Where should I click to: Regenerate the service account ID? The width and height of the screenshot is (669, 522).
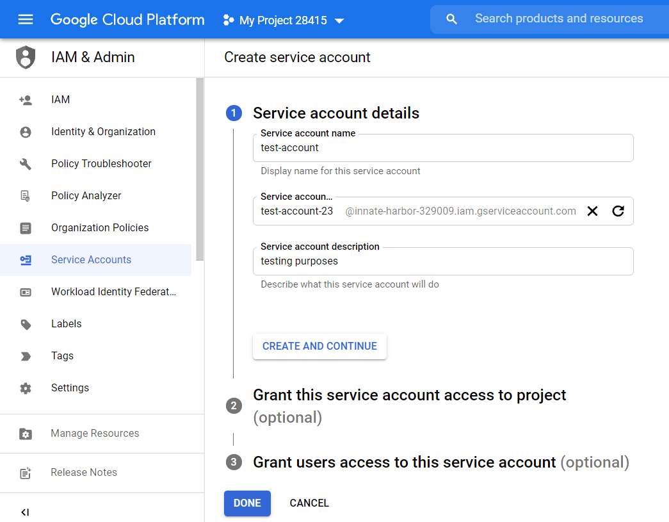pos(618,211)
